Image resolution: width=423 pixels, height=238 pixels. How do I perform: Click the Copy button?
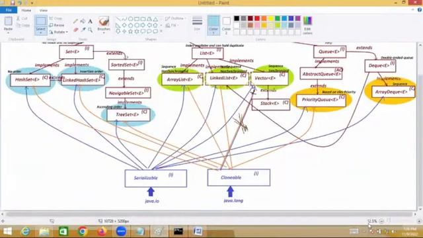[x=23, y=25]
